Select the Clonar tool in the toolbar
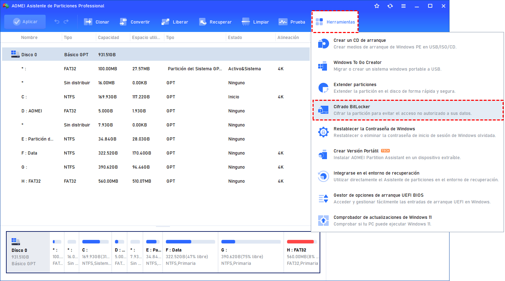 (x=96, y=21)
